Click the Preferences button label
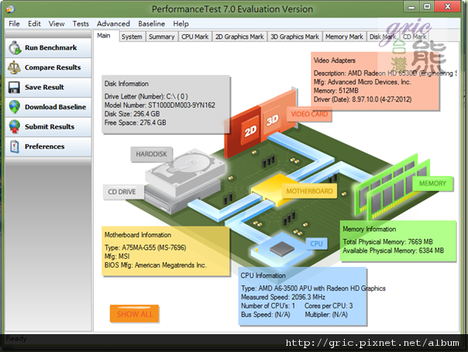The image size is (468, 352). click(44, 147)
